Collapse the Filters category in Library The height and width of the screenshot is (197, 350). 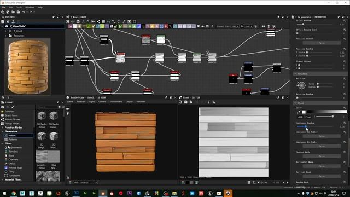[x=2, y=143]
